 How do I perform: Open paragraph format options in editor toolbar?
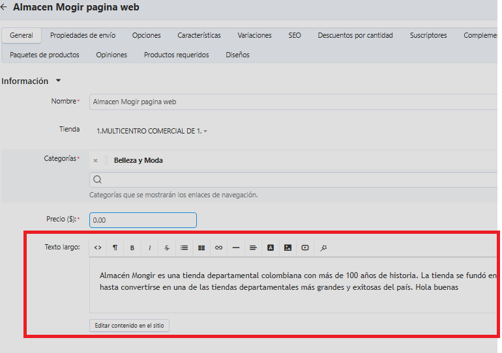(x=115, y=247)
